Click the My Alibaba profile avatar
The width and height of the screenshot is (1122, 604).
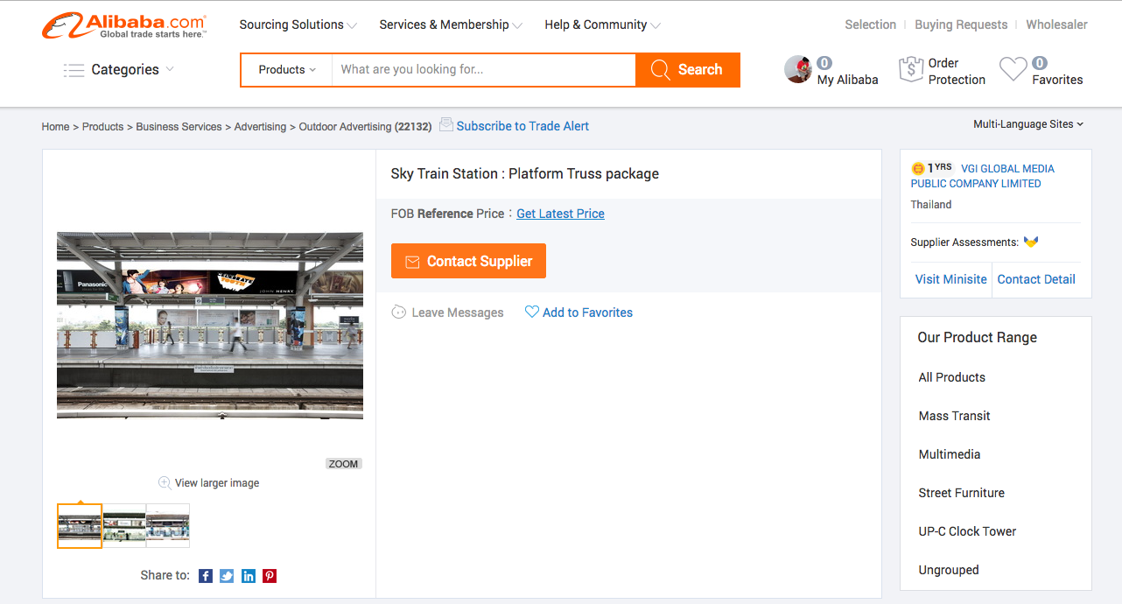point(797,70)
